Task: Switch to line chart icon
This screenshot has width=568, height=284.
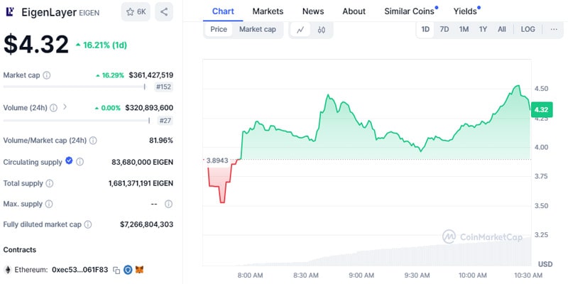Action: click(x=300, y=30)
